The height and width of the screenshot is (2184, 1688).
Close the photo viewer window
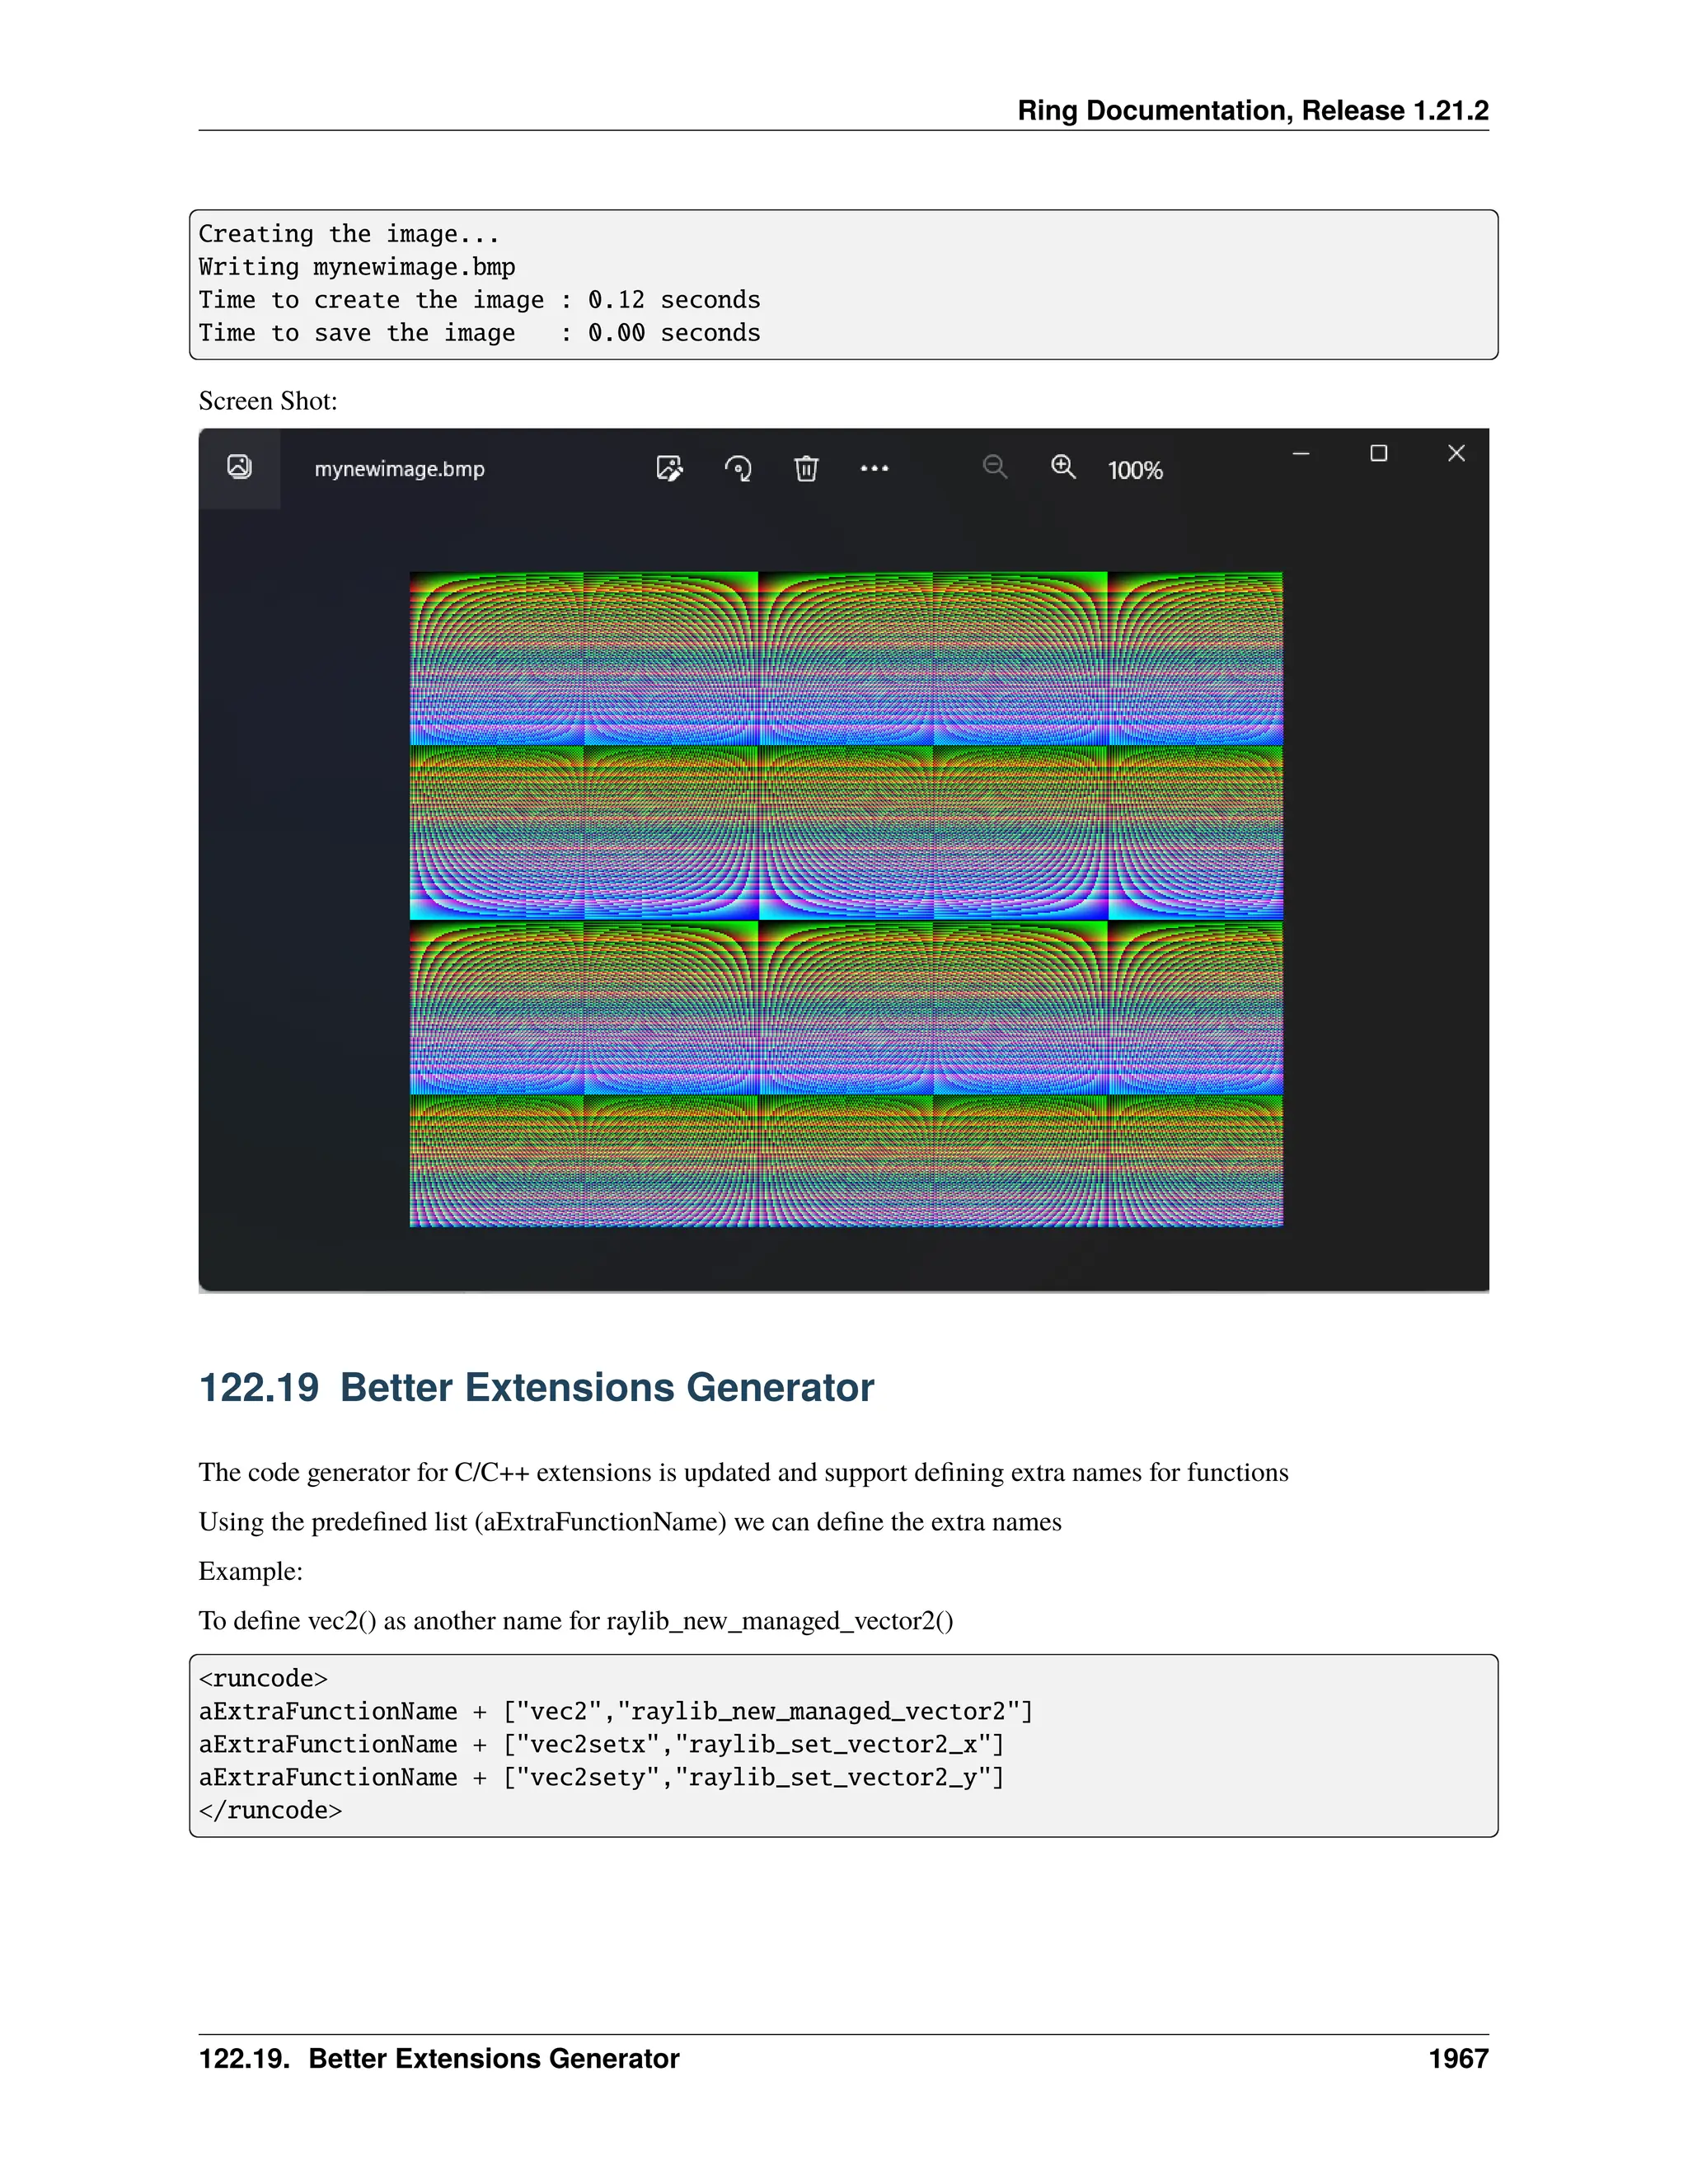1456,454
